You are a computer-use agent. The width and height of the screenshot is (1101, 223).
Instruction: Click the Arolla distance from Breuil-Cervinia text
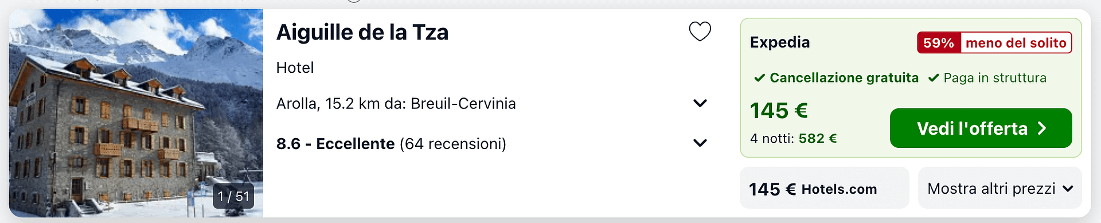coord(396,103)
